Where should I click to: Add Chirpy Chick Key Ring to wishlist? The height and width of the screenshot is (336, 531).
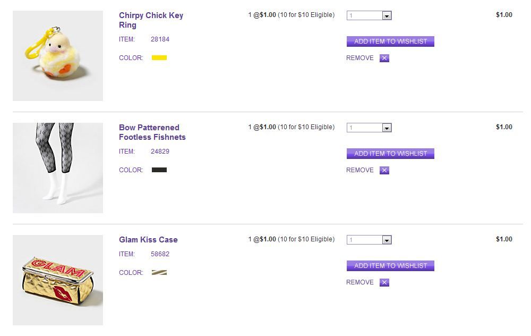coord(390,41)
